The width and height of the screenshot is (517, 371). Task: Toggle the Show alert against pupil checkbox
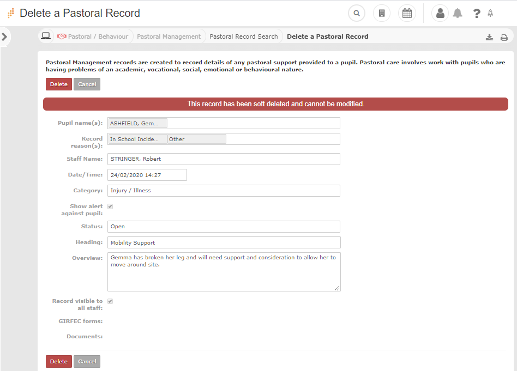110,206
